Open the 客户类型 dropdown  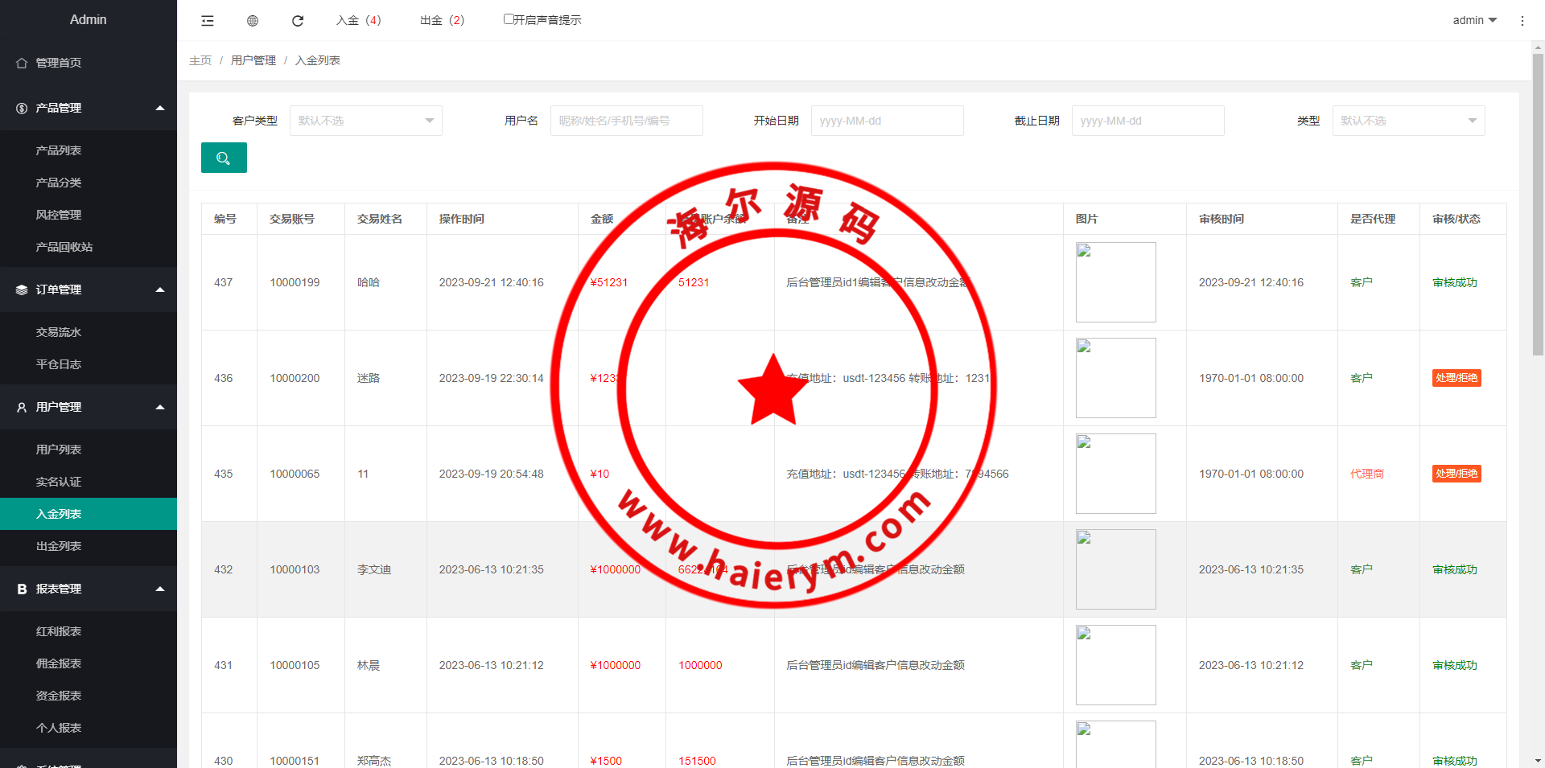[x=365, y=121]
